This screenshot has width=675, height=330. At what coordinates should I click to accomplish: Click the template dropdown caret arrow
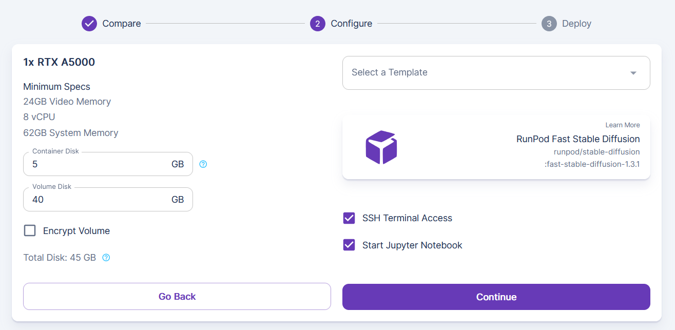coord(633,73)
